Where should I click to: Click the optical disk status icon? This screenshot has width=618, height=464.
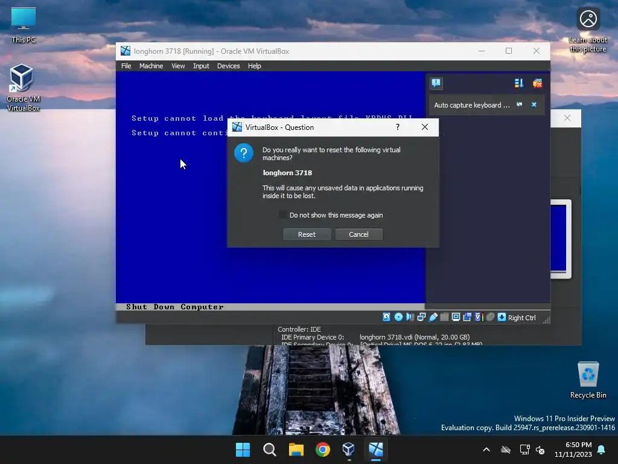click(398, 317)
